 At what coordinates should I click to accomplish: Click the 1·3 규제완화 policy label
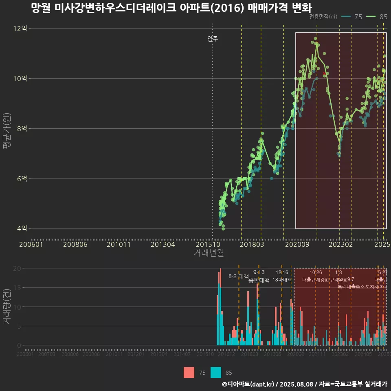click(x=338, y=276)
